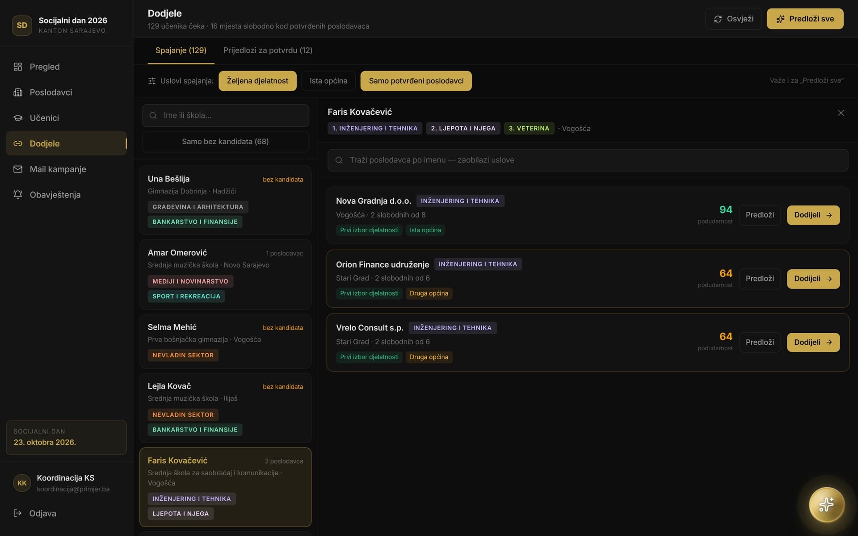Switch to the Spajanje (129) tab

pyautogui.click(x=181, y=50)
